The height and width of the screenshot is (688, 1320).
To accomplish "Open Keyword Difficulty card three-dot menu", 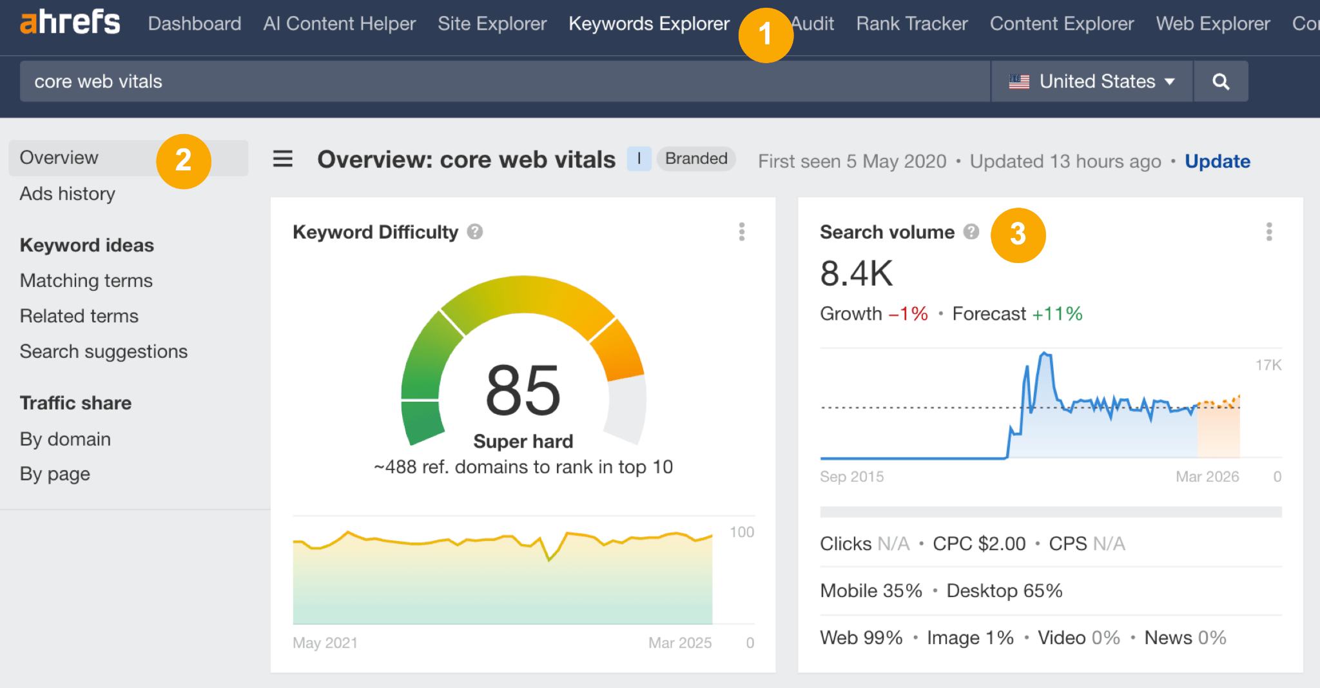I will coord(742,231).
